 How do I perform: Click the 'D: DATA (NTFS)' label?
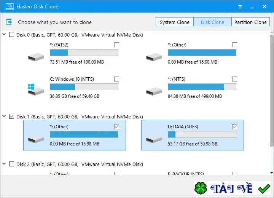click(x=183, y=127)
